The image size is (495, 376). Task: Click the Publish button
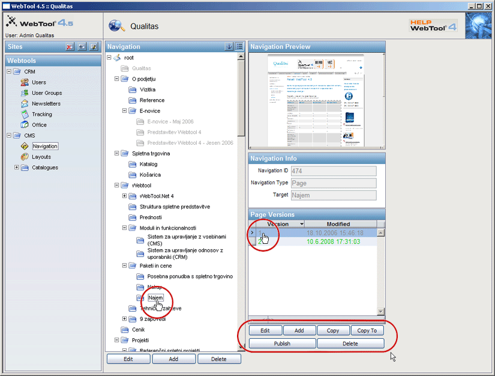(x=282, y=344)
